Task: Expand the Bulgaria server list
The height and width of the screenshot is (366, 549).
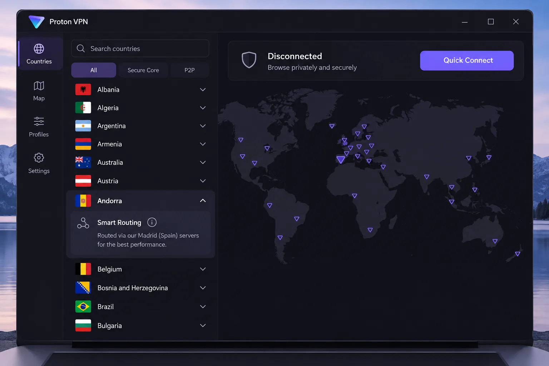Action: [203, 325]
